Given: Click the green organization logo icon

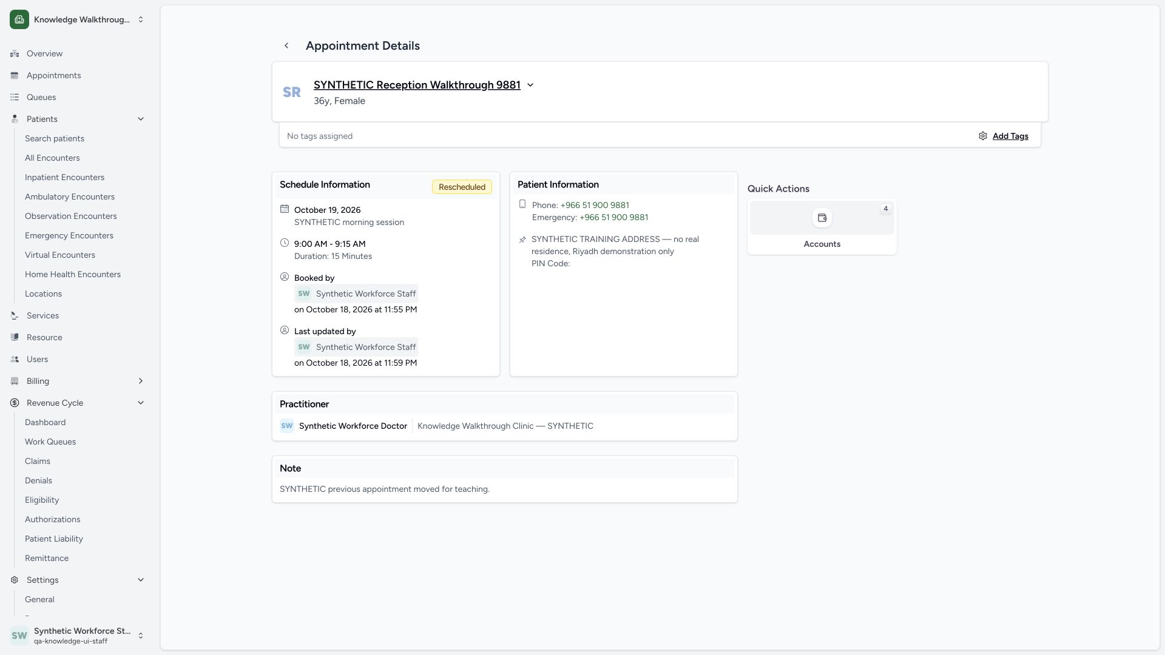Looking at the screenshot, I should point(19,19).
